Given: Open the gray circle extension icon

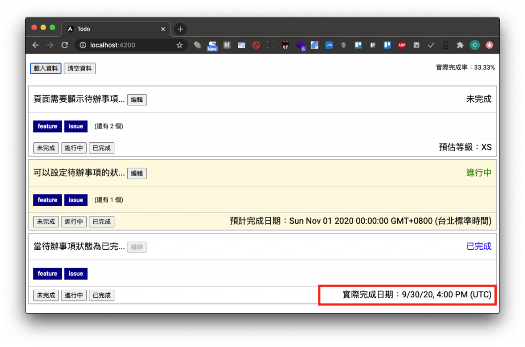Looking at the screenshot, I should pyautogui.click(x=344, y=45).
